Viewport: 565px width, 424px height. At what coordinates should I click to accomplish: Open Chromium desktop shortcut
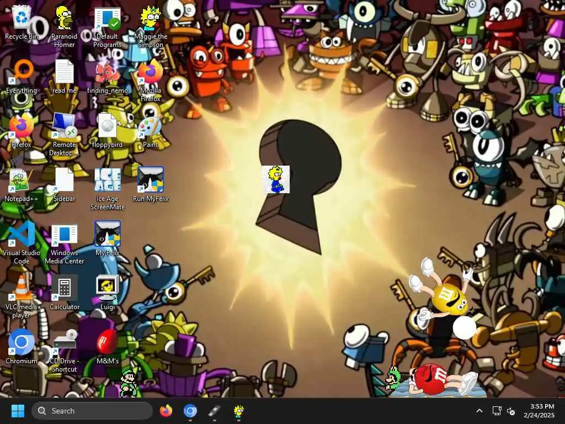22,347
